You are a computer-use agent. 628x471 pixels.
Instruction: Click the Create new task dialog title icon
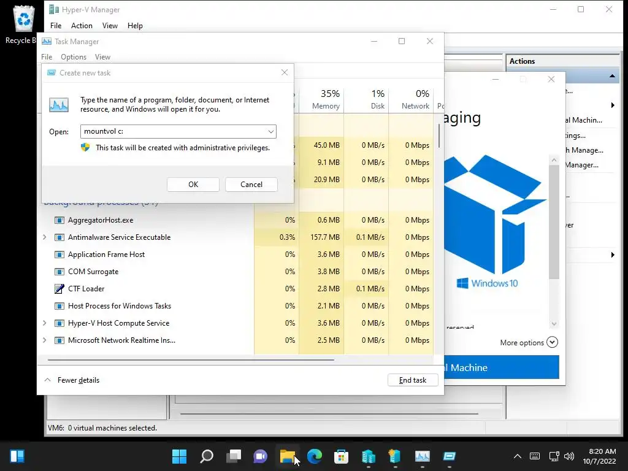coord(52,72)
